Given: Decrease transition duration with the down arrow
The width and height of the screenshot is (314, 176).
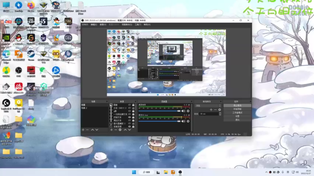Looking at the screenshot, I should 220,115.
